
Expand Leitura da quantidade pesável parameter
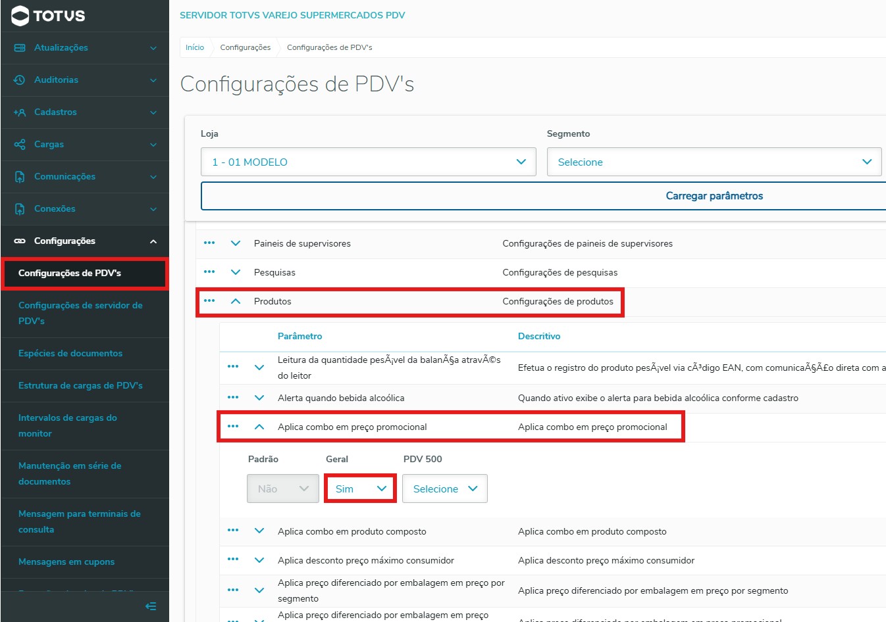click(259, 368)
